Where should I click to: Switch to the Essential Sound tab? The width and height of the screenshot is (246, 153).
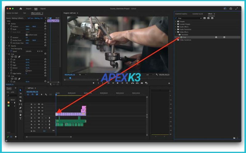click(x=197, y=14)
